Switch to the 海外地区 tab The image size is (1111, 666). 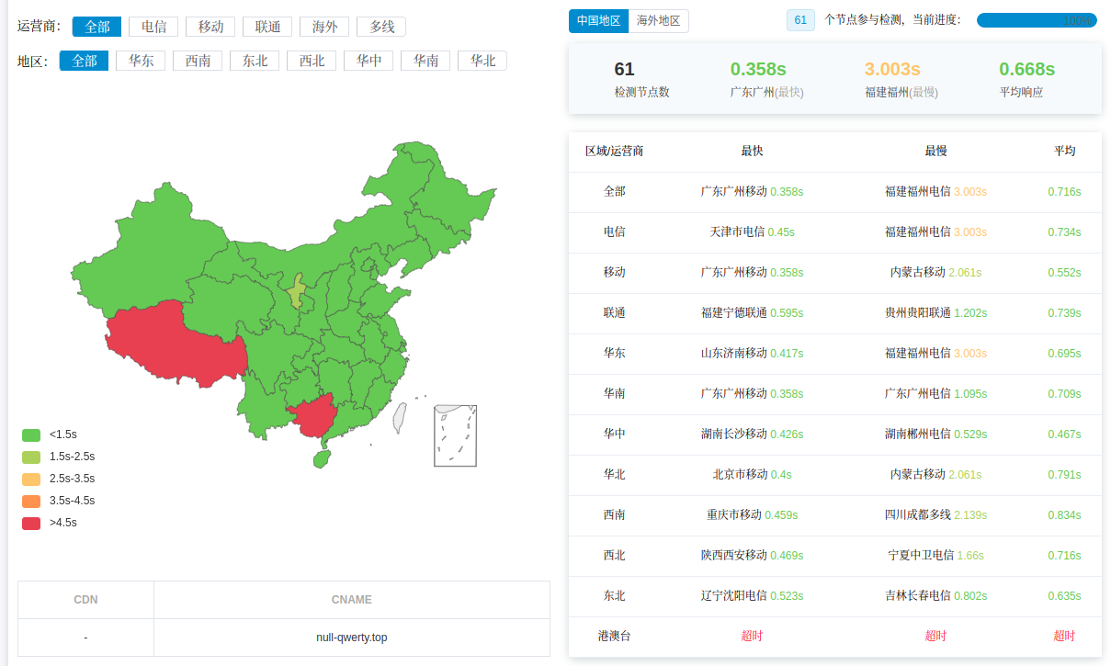click(658, 21)
